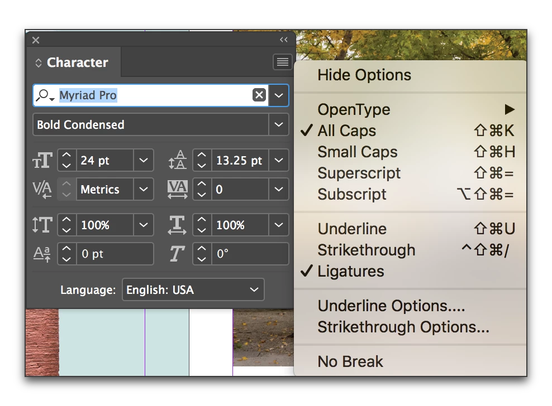Open Underline Options dialog

click(391, 306)
